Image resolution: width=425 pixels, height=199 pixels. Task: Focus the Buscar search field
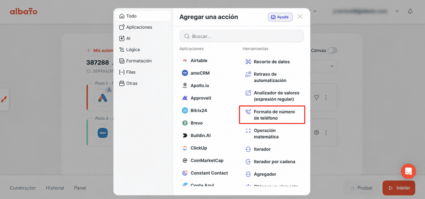(242, 36)
